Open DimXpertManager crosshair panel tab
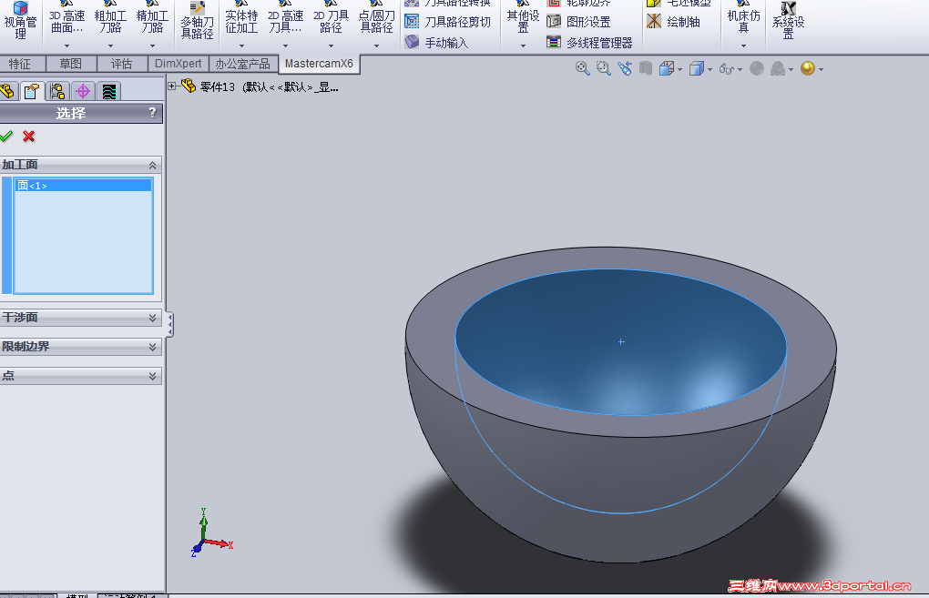 pos(83,91)
